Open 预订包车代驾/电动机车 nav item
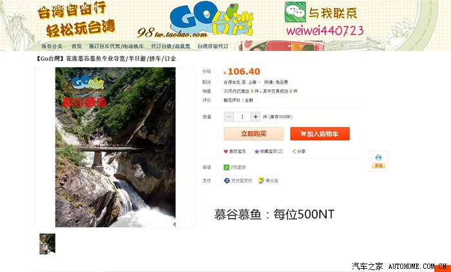The height and width of the screenshot is (272, 451). point(116,46)
